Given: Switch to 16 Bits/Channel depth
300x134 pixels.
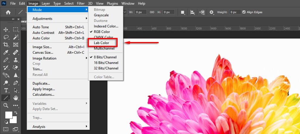Looking at the screenshot, I should point(106,63).
